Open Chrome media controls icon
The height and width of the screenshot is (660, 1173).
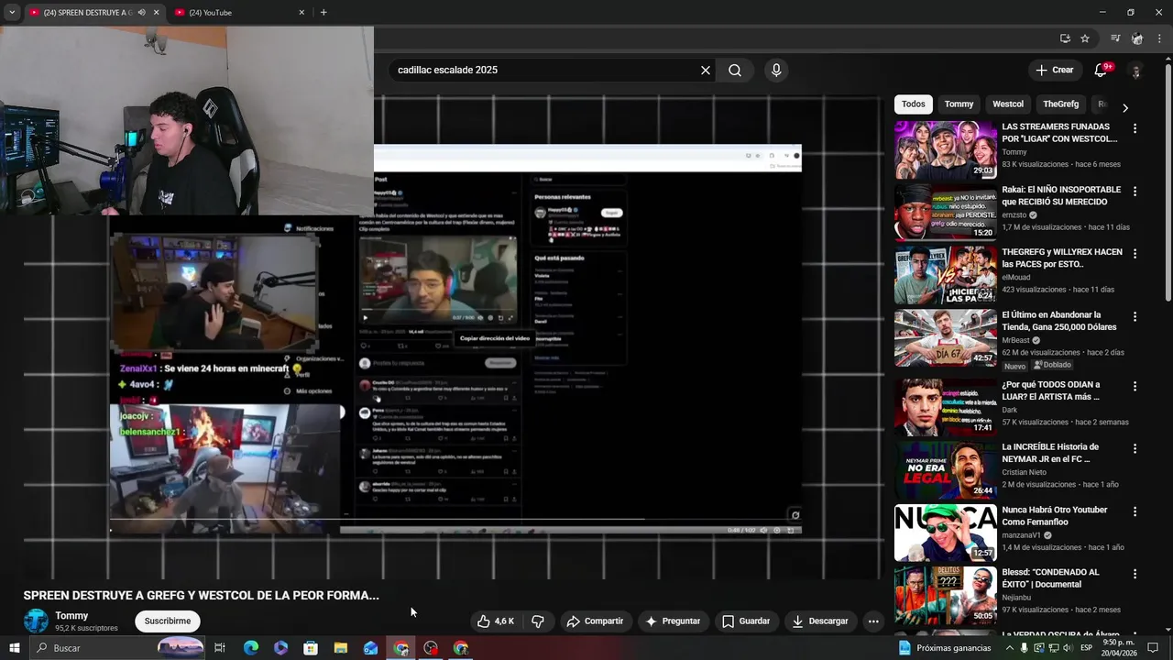tap(1115, 38)
